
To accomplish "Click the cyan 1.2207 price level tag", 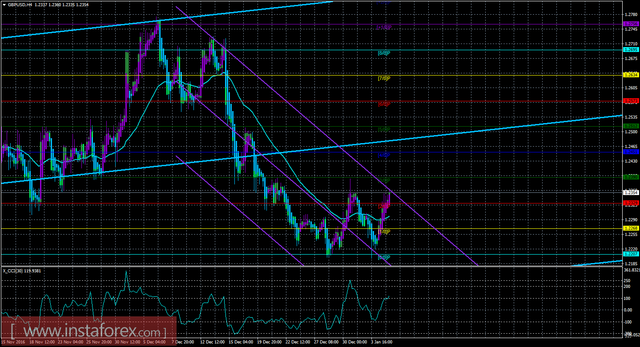I will pyautogui.click(x=630, y=253).
